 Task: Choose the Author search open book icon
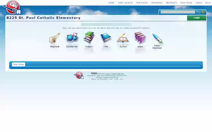pos(123,38)
